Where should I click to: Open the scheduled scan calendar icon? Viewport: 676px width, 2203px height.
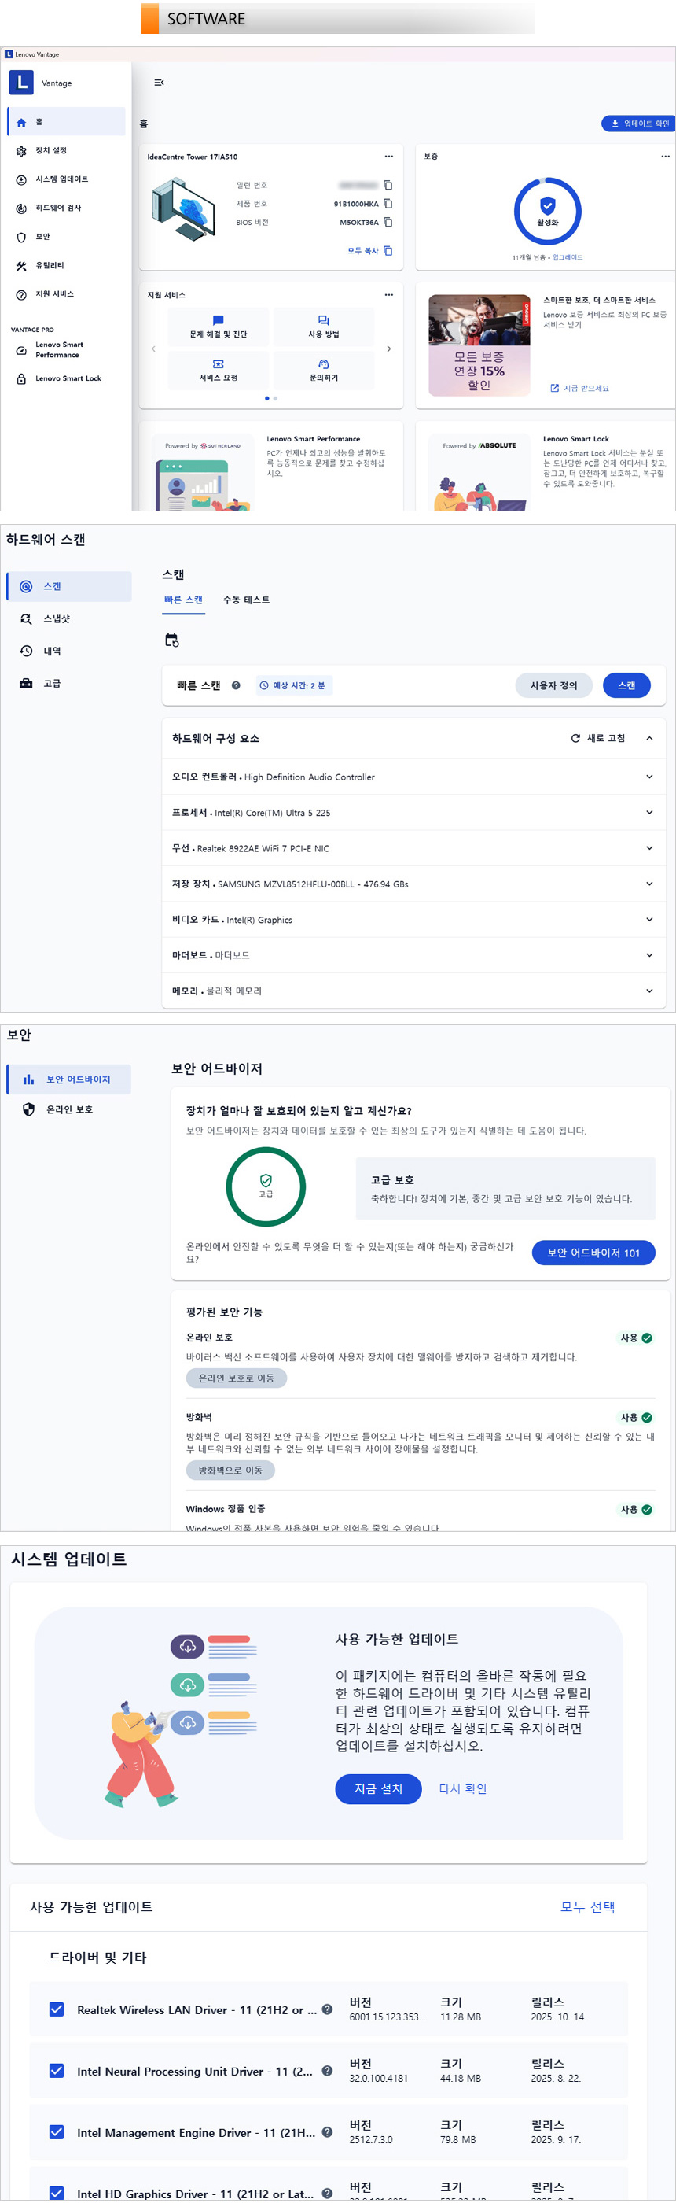point(172,640)
